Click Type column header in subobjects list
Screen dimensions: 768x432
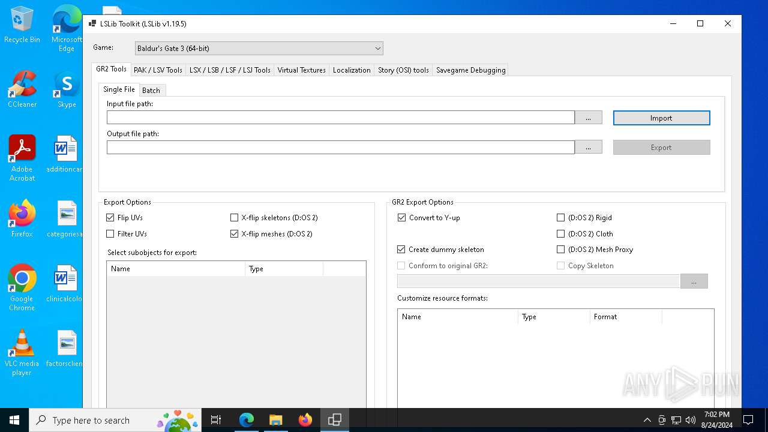point(284,269)
